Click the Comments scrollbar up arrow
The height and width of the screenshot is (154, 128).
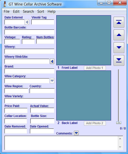tap(120, 139)
